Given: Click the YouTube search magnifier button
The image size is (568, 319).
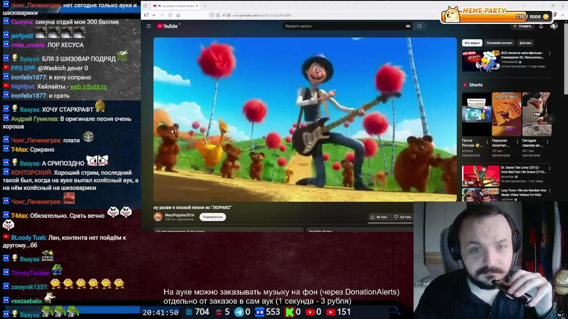Looking at the screenshot, I should point(419,26).
